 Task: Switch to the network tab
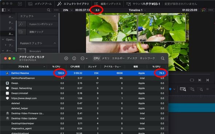tap(147, 58)
